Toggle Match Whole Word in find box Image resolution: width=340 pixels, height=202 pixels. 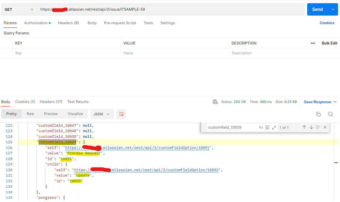[268, 127]
